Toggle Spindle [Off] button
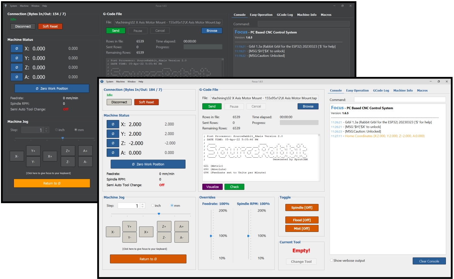Image resolution: width=454 pixels, height=279 pixels. point(302,208)
